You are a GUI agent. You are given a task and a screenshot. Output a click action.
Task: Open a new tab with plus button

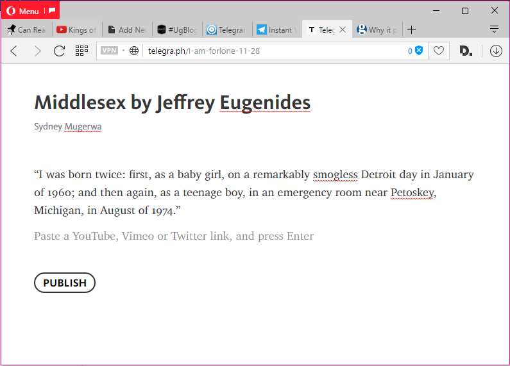(x=411, y=30)
